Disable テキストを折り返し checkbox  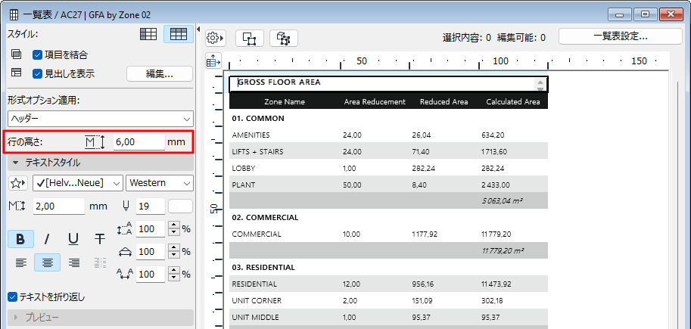click(x=12, y=297)
